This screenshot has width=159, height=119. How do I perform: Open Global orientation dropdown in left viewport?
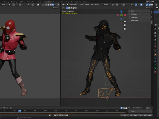coord(3,5)
